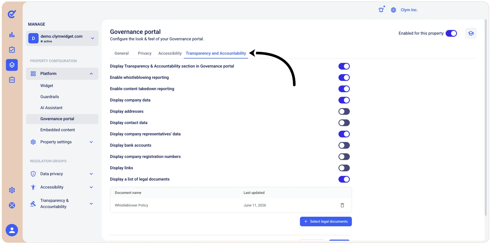Expand Accessibility regulation group chevron
Image resolution: width=490 pixels, height=244 pixels.
point(91,187)
